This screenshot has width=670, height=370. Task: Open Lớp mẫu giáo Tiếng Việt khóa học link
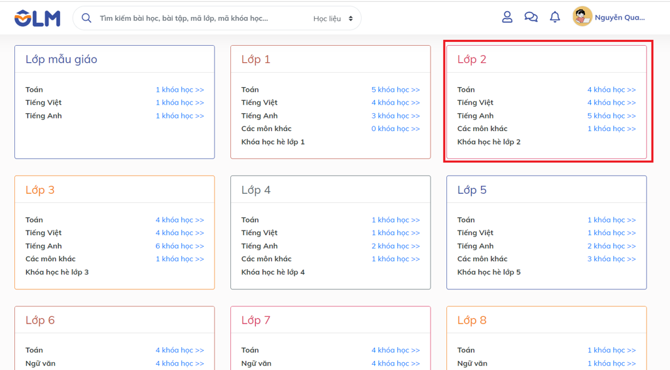pyautogui.click(x=179, y=102)
